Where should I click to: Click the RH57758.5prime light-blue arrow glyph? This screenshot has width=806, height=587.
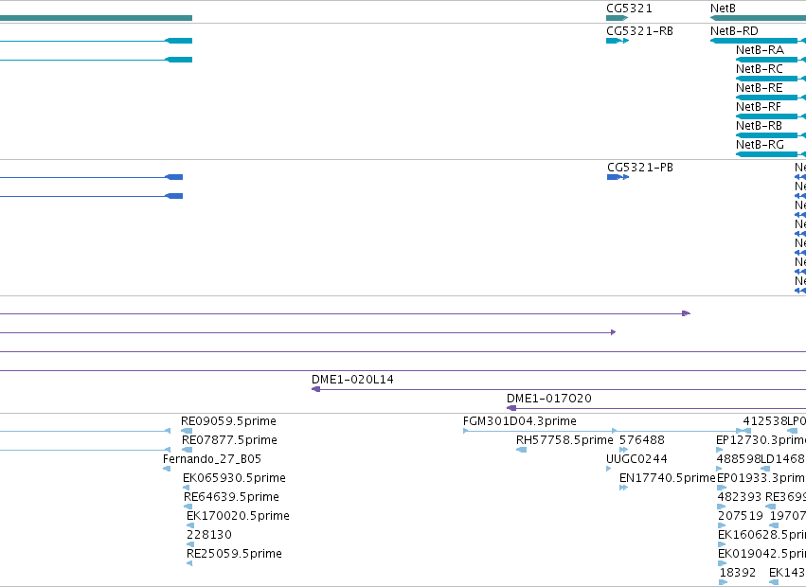tap(521, 450)
